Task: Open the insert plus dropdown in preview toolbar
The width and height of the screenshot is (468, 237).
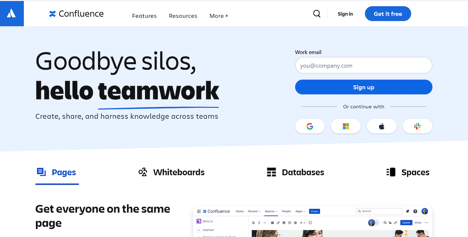Action: tap(303, 223)
